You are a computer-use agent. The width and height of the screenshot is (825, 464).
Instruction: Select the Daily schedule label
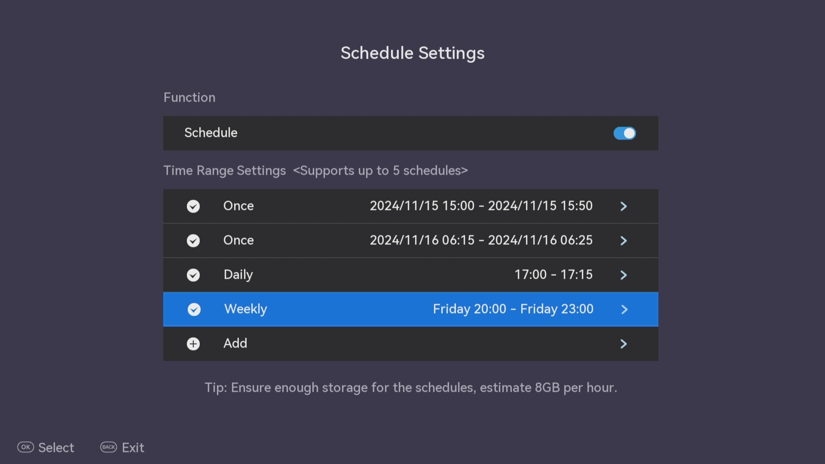[238, 275]
